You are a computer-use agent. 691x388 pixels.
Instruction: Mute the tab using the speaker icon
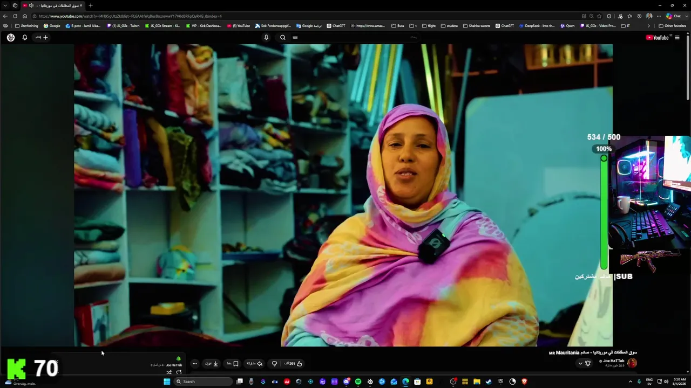[31, 5]
